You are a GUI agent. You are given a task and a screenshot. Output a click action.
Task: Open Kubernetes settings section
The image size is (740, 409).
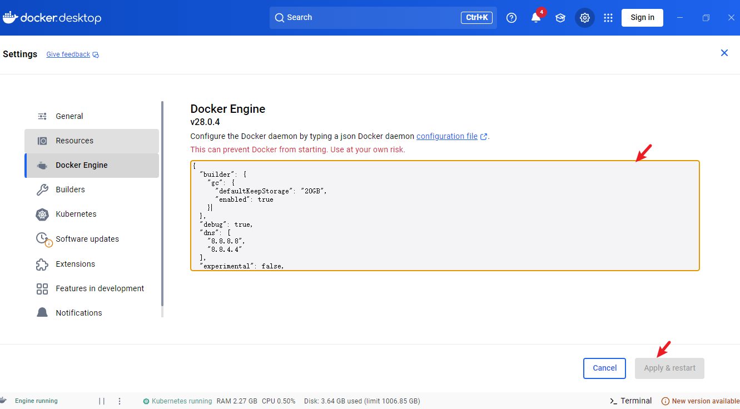click(x=92, y=214)
